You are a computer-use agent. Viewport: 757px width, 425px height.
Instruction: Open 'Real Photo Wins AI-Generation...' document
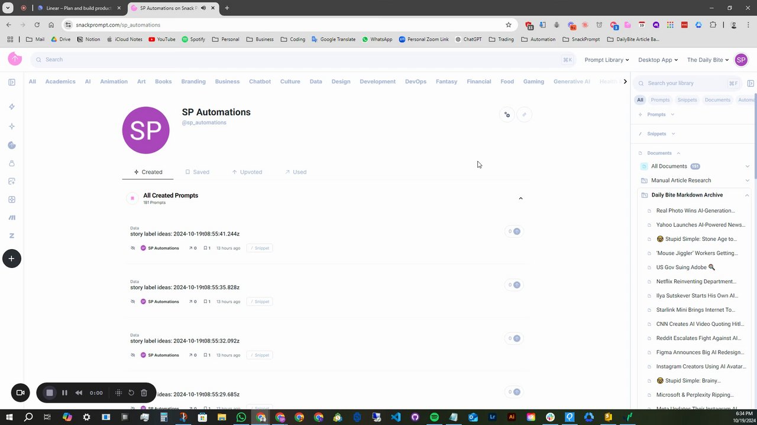coord(695,211)
